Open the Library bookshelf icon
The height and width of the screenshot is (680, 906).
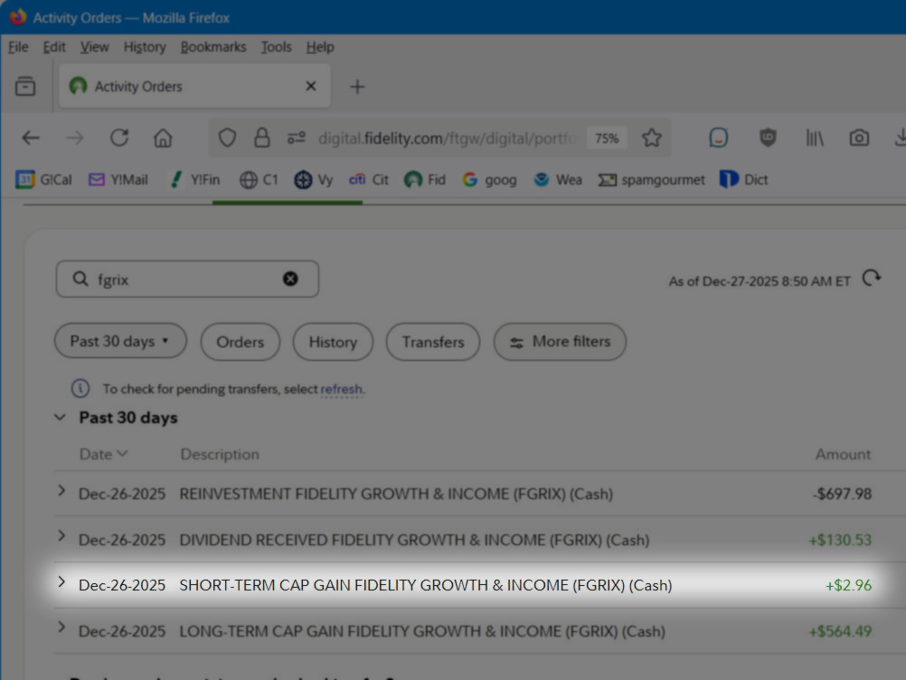click(x=815, y=138)
